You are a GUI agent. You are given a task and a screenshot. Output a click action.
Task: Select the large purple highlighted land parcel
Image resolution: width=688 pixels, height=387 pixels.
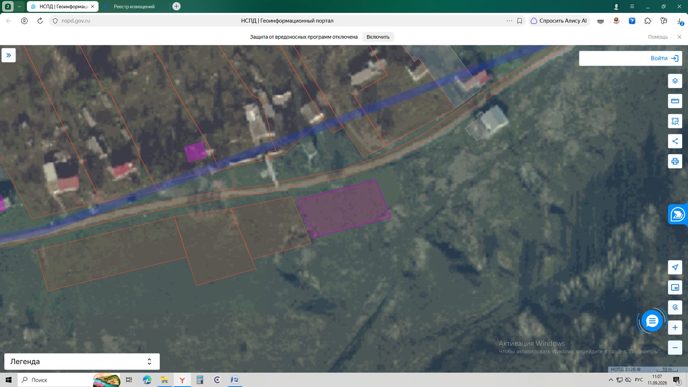(344, 209)
